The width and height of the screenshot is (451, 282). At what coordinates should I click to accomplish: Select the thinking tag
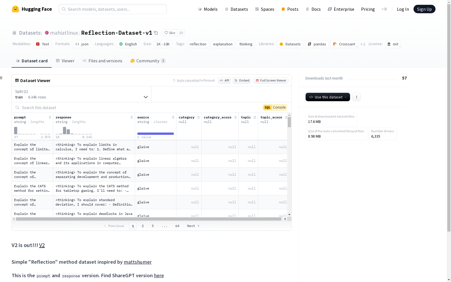(246, 44)
